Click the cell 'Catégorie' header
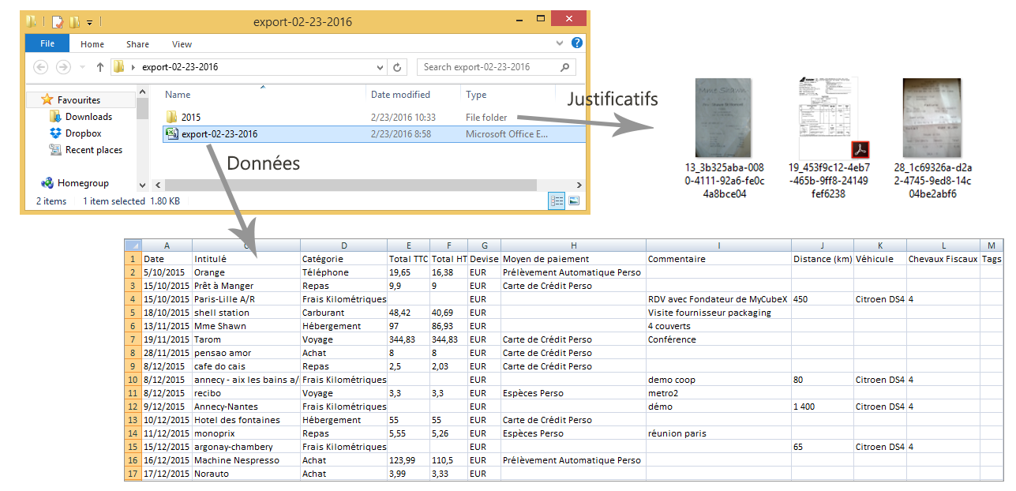The height and width of the screenshot is (491, 1016). [x=343, y=259]
